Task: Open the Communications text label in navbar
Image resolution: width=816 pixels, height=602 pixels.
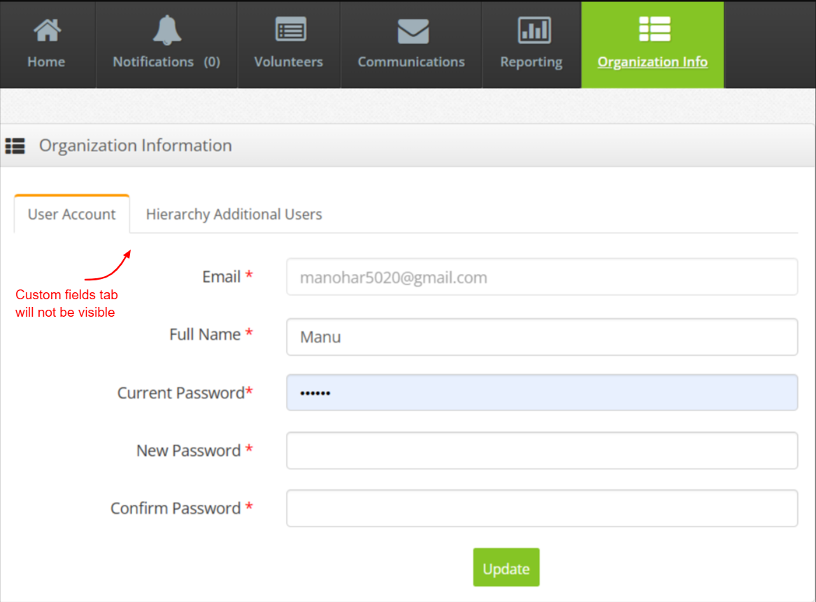Action: [411, 62]
